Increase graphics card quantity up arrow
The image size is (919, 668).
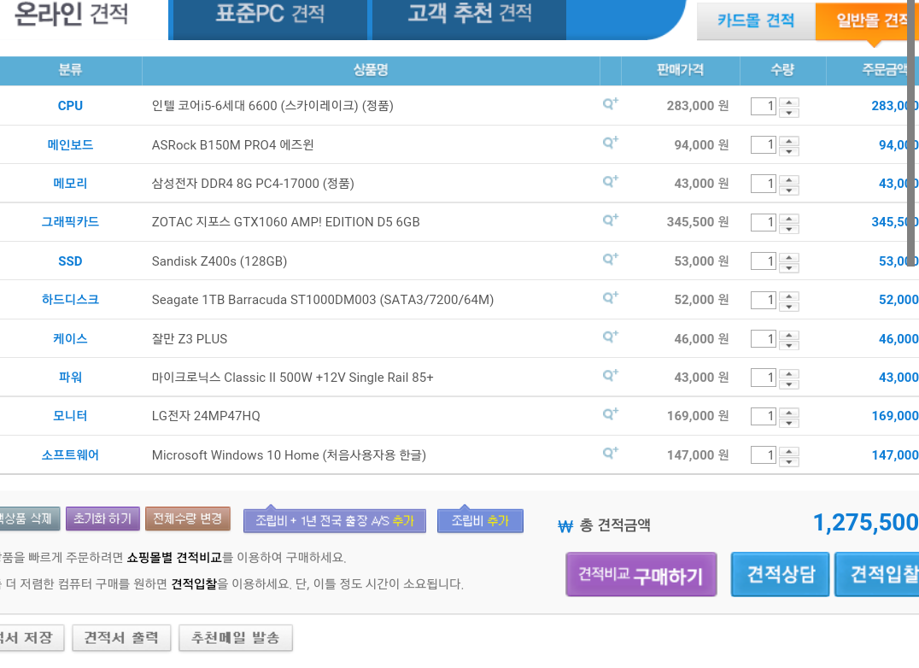pyautogui.click(x=789, y=218)
